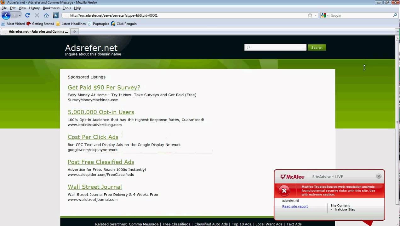Open the Club Penguin bookmark

pyautogui.click(x=124, y=24)
